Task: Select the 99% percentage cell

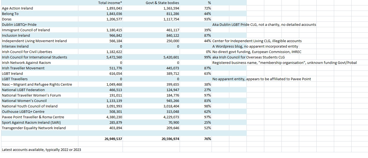Action: 196,57
